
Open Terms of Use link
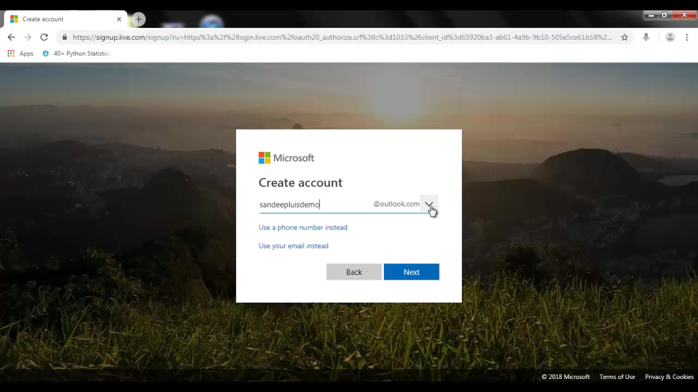[x=617, y=377]
